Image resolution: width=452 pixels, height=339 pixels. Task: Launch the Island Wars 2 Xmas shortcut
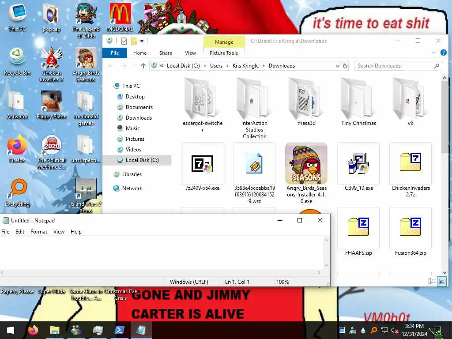(x=86, y=196)
